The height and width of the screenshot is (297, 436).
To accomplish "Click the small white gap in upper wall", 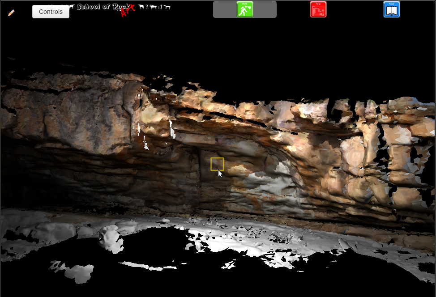I will tap(173, 129).
